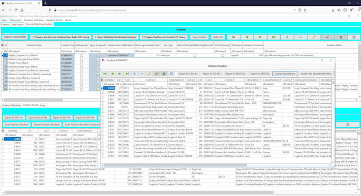Go to next record in solutions navigator
The width and height of the screenshot is (361, 196).
[260, 37]
